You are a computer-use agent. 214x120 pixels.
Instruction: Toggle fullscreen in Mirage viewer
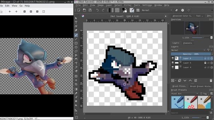[x=43, y=12]
